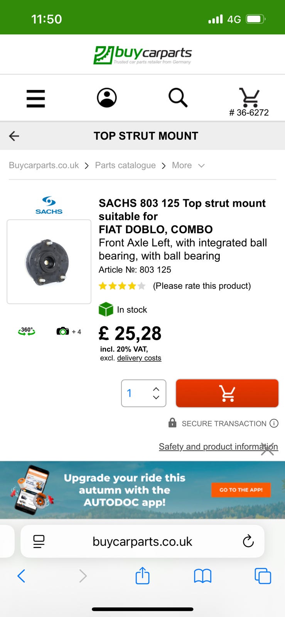
Task: Open the user account profile icon
Action: point(106,98)
